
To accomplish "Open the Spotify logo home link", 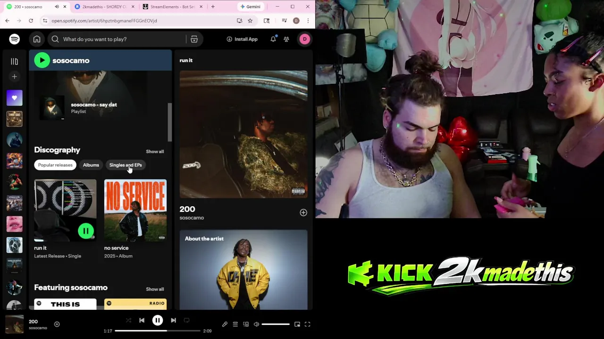I will point(14,39).
